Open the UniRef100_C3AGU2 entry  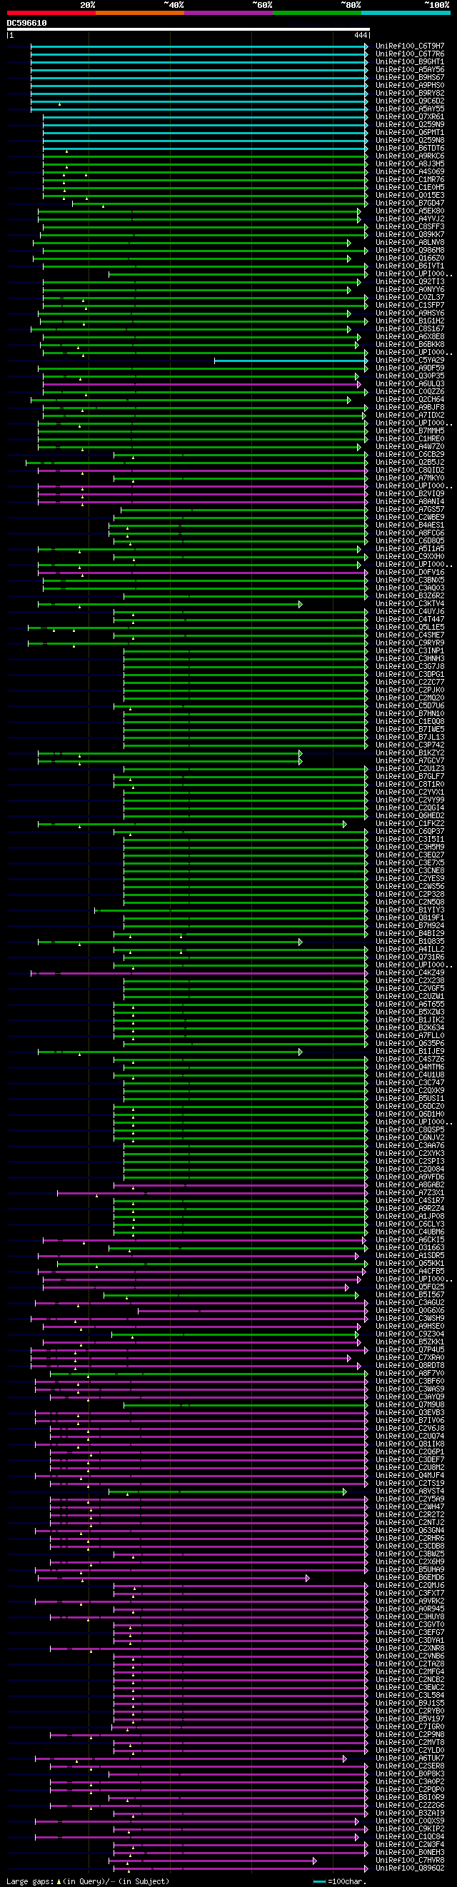click(x=409, y=1302)
